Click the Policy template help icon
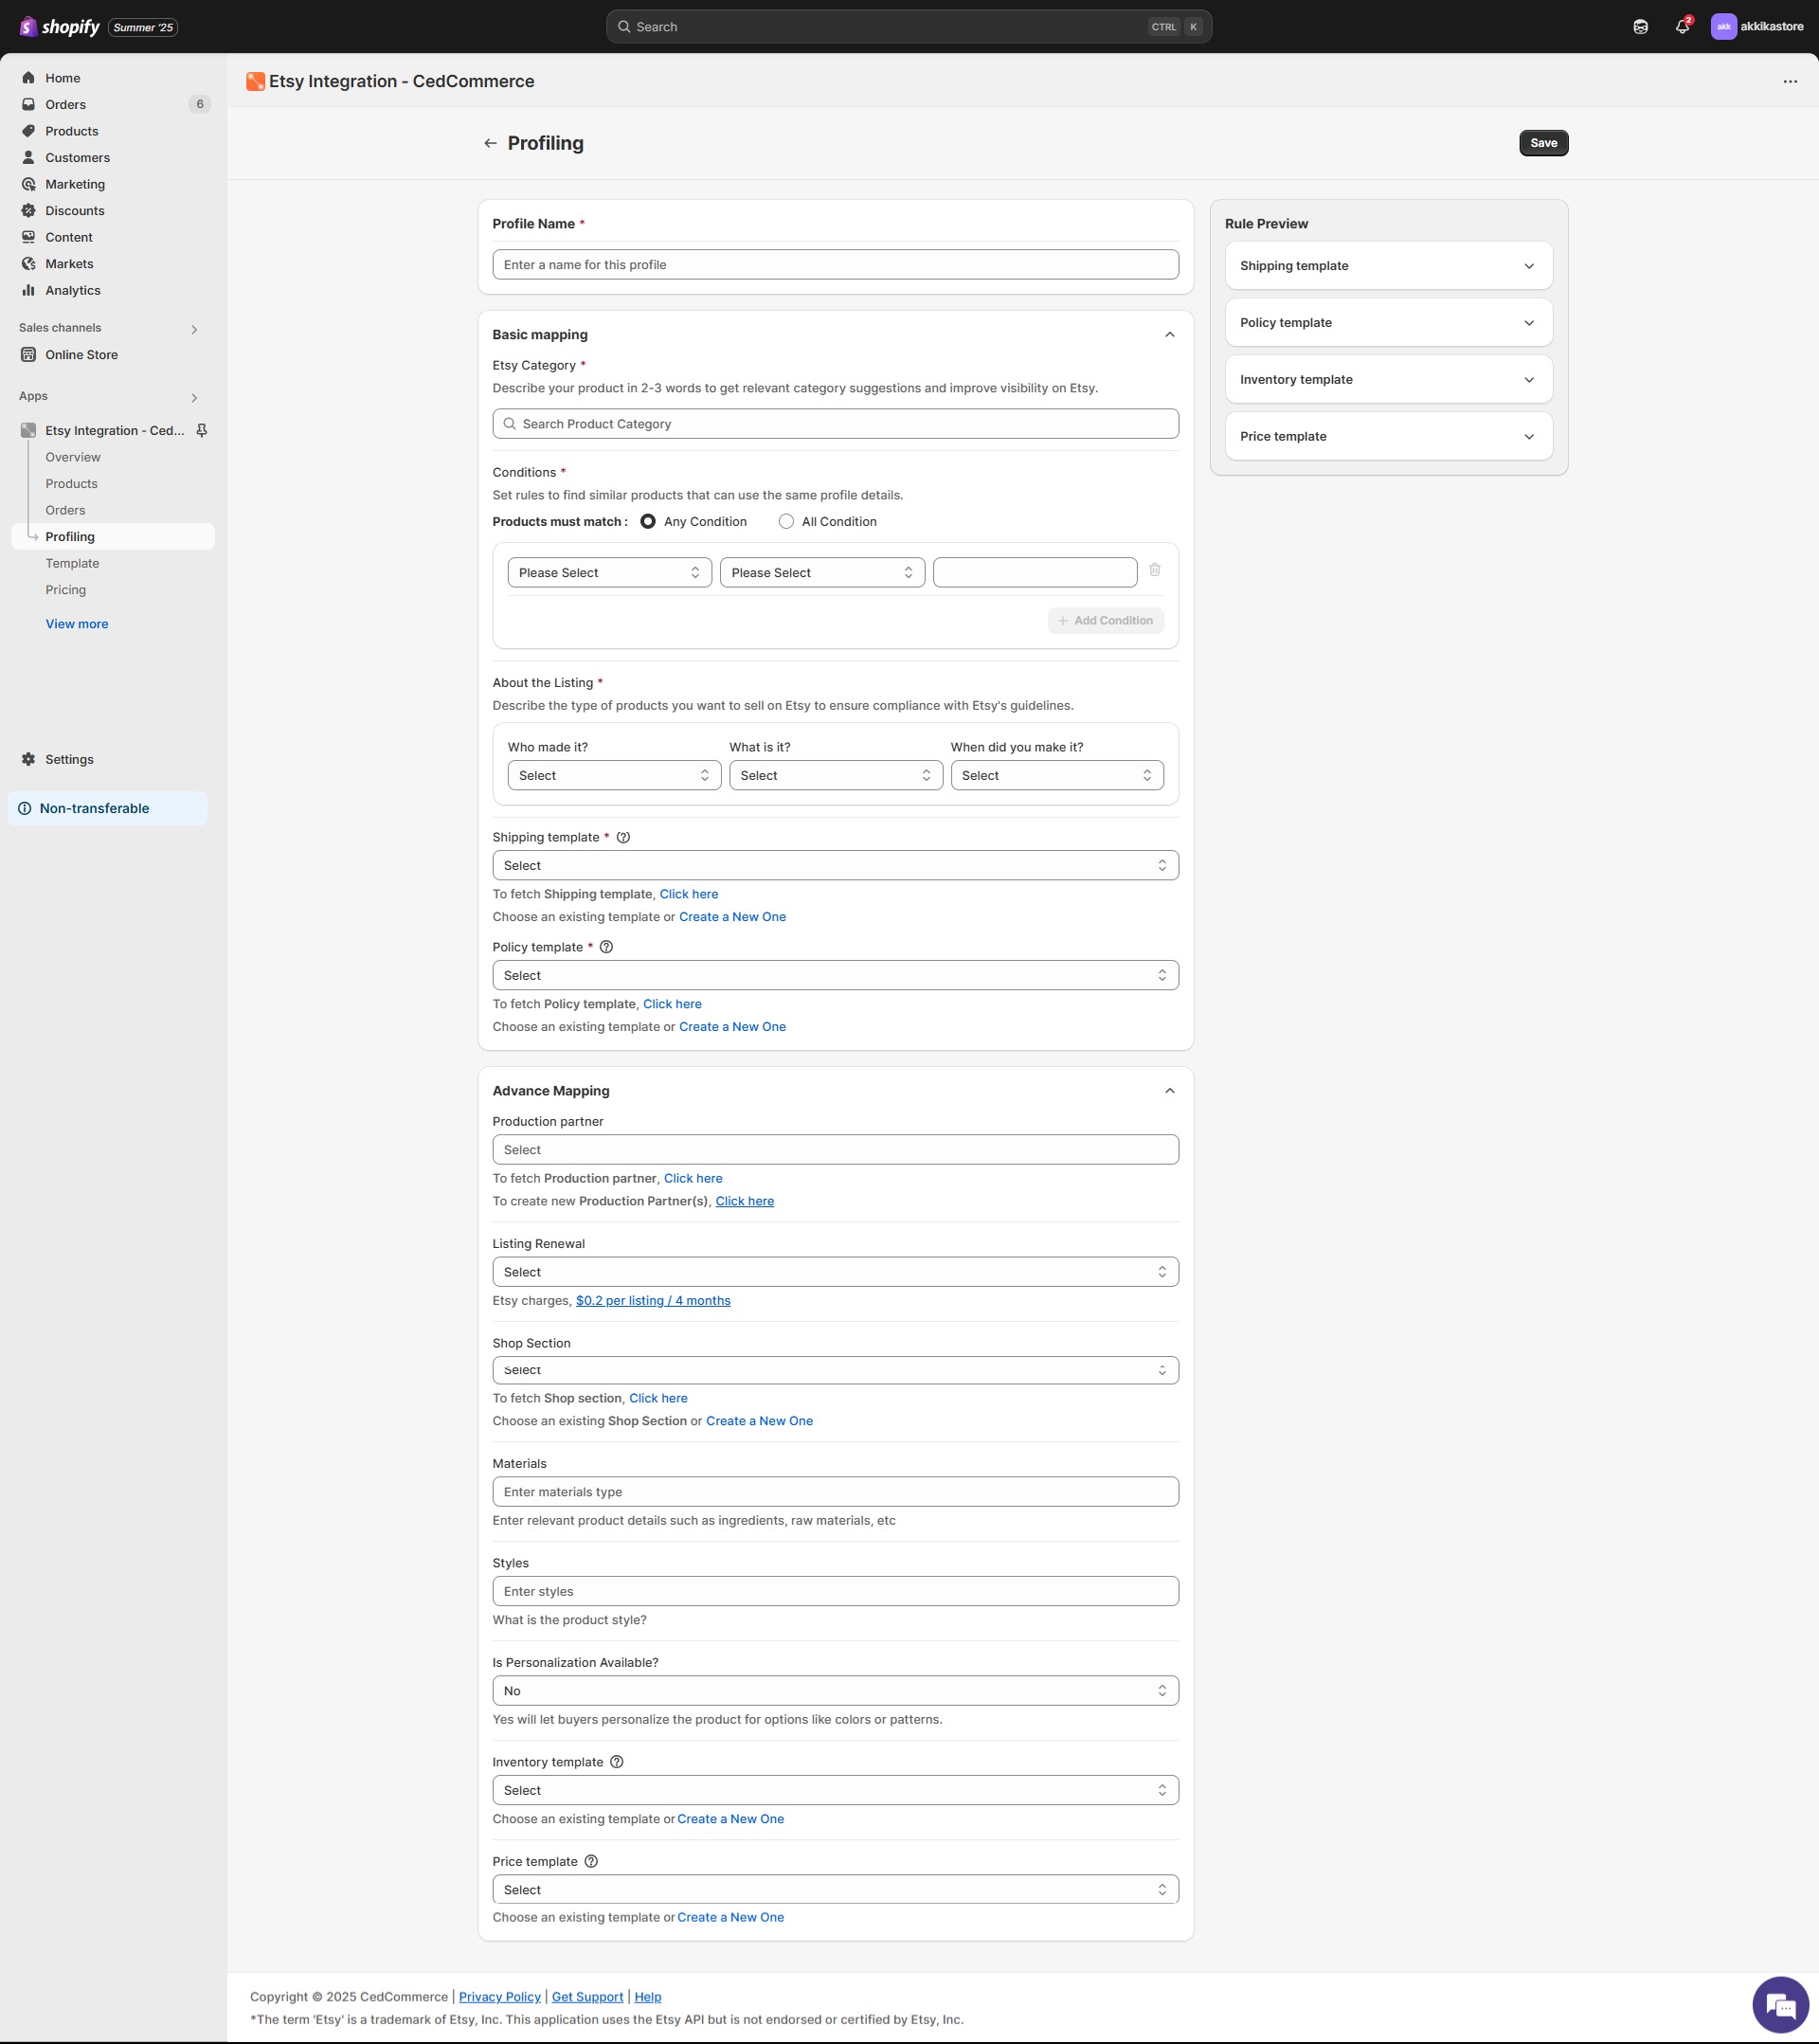 pyautogui.click(x=606, y=947)
